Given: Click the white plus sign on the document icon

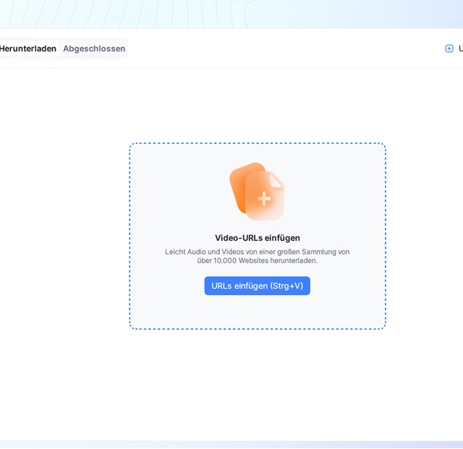Looking at the screenshot, I should click(x=264, y=199).
